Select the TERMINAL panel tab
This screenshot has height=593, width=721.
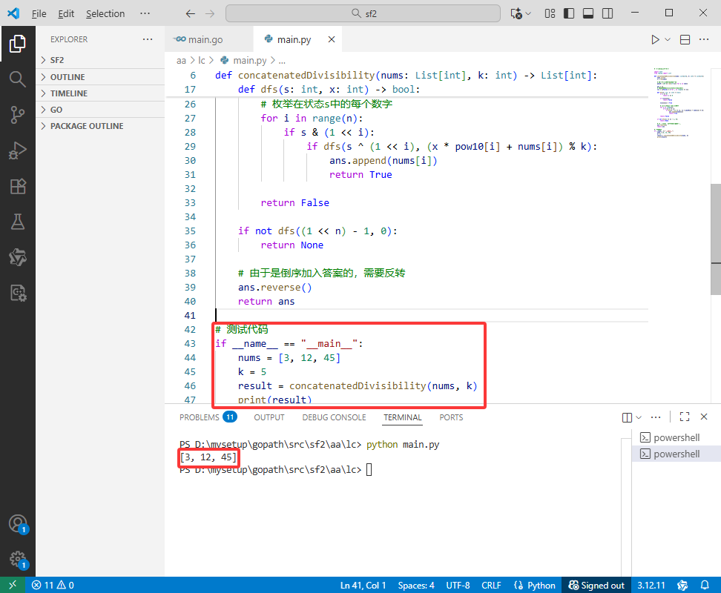coord(402,417)
